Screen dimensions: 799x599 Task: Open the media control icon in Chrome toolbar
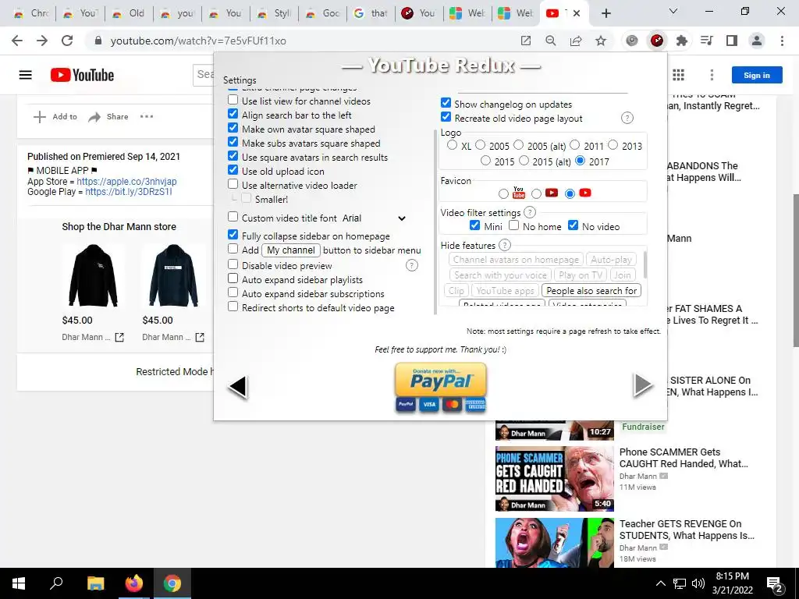coord(707,41)
